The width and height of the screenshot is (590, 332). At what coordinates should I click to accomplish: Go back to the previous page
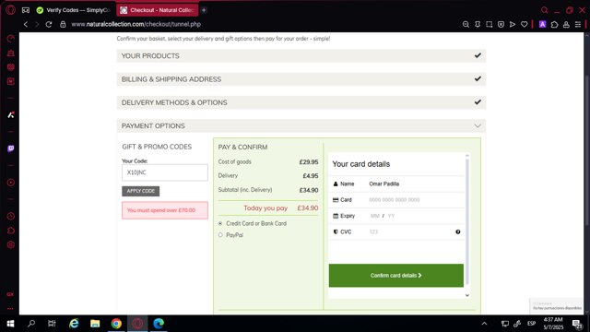point(26,24)
